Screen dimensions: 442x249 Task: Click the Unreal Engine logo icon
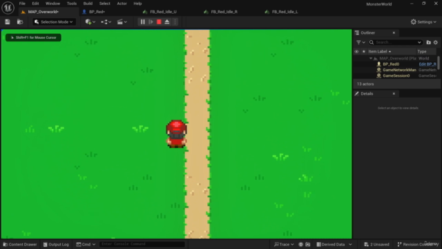point(8,8)
